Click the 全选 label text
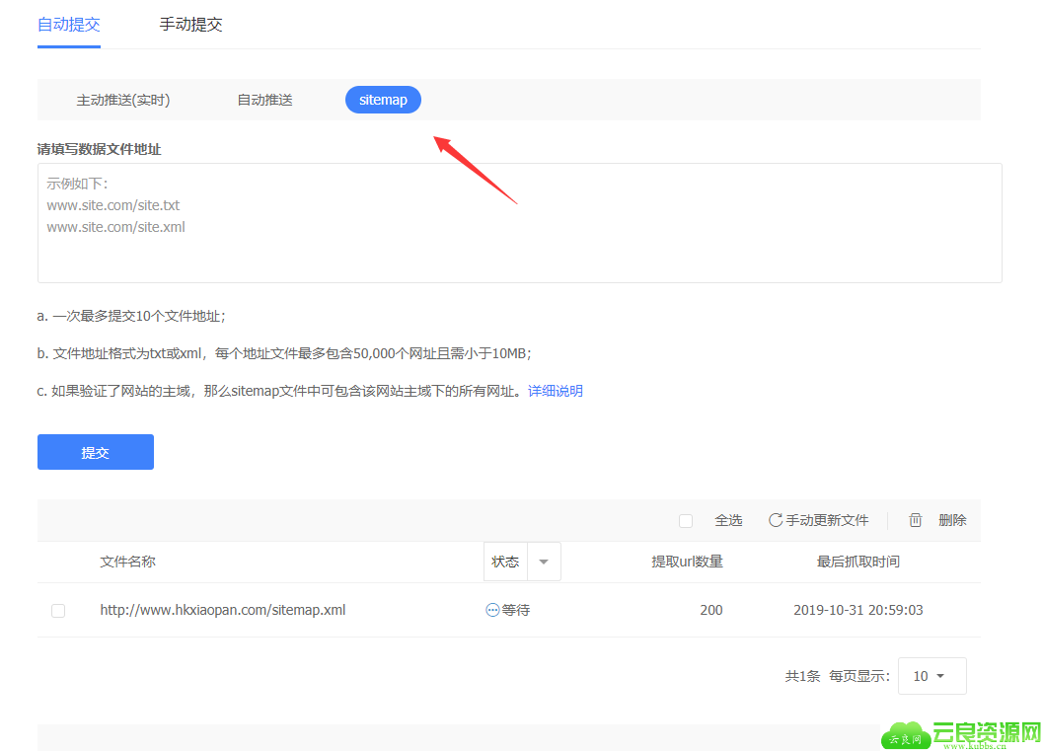 728,520
